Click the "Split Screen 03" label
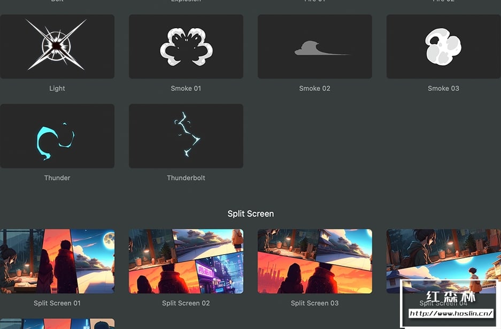The image size is (501, 329). 315,303
